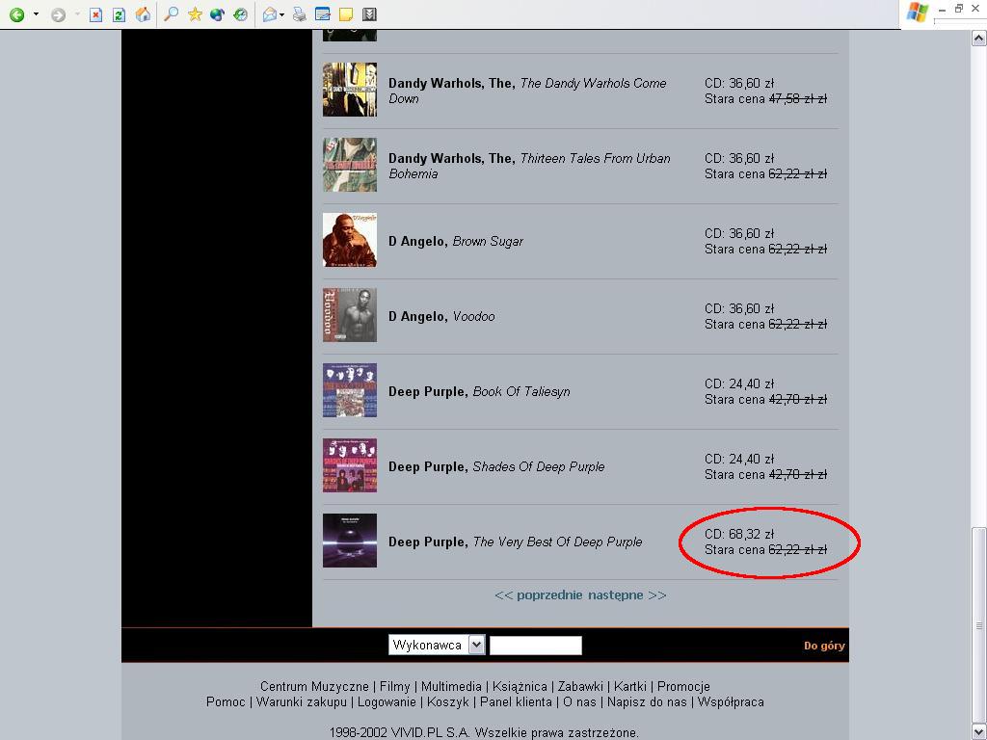Open the Back history dropdown arrow
987x740 pixels.
click(x=36, y=13)
